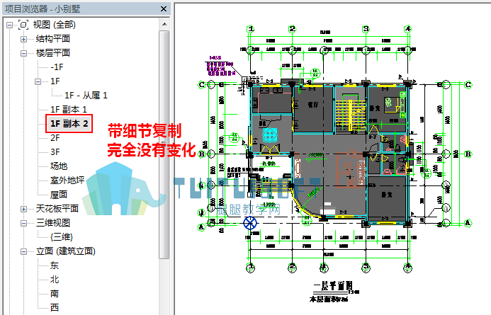
Task: Click grid bubble B at left side
Action: coord(202,154)
